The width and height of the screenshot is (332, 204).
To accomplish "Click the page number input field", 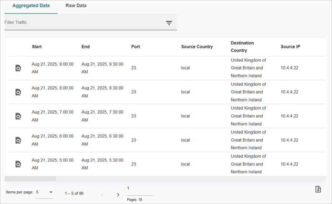I will 140,189.
